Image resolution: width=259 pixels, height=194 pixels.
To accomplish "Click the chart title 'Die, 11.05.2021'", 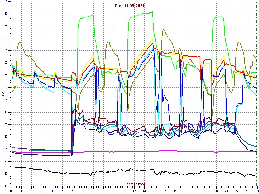I will (129, 6).
